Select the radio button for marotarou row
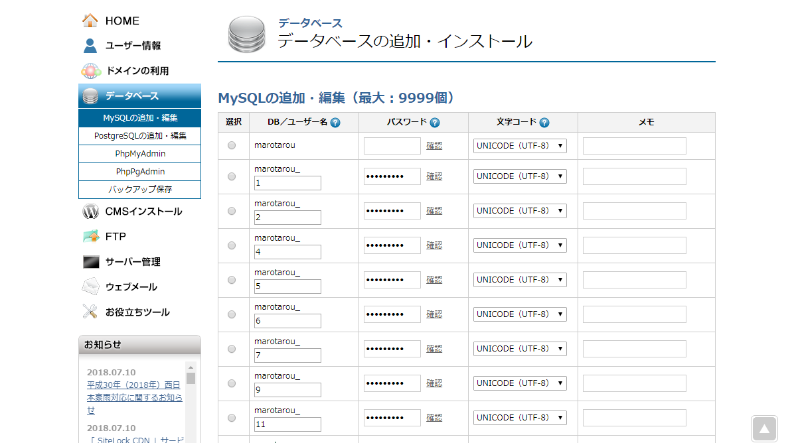This screenshot has width=794, height=443. [x=232, y=146]
